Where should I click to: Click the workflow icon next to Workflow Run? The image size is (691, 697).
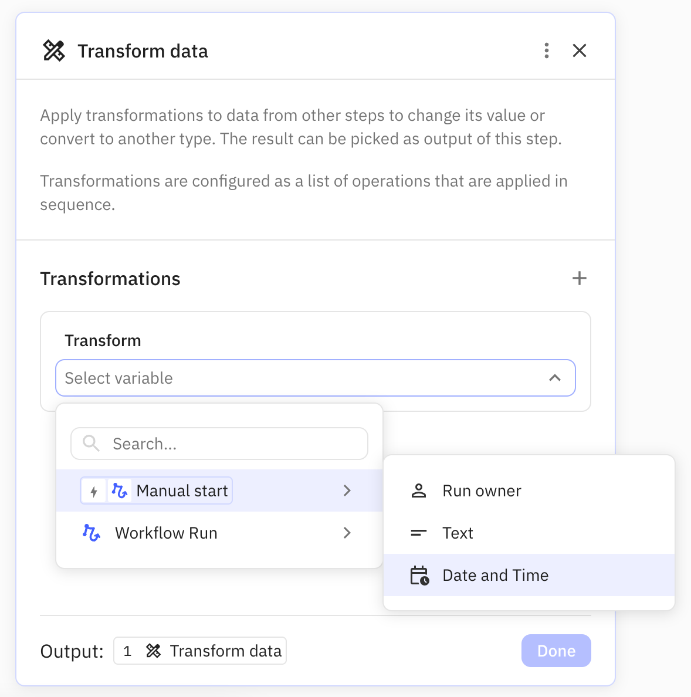click(91, 533)
